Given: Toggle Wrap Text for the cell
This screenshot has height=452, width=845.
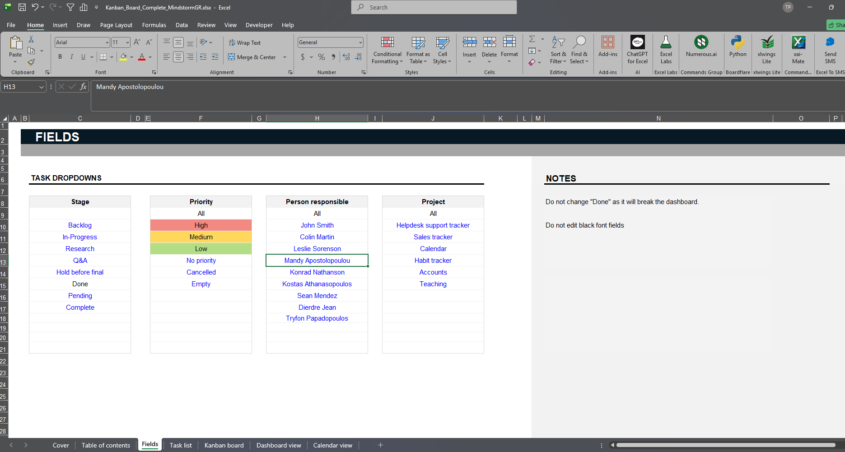Looking at the screenshot, I should [x=245, y=42].
